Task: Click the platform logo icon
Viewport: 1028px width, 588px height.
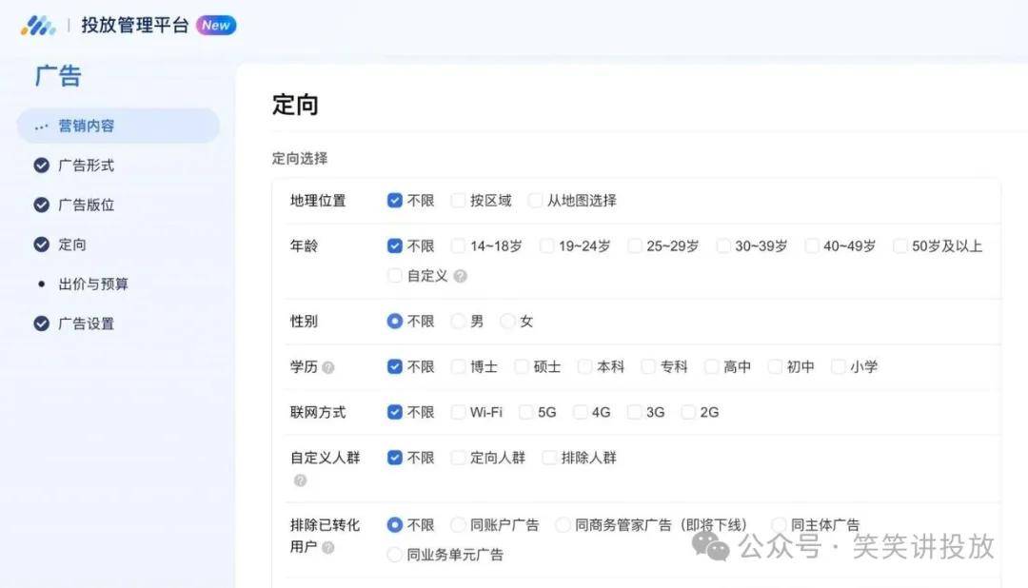Action: tap(38, 26)
